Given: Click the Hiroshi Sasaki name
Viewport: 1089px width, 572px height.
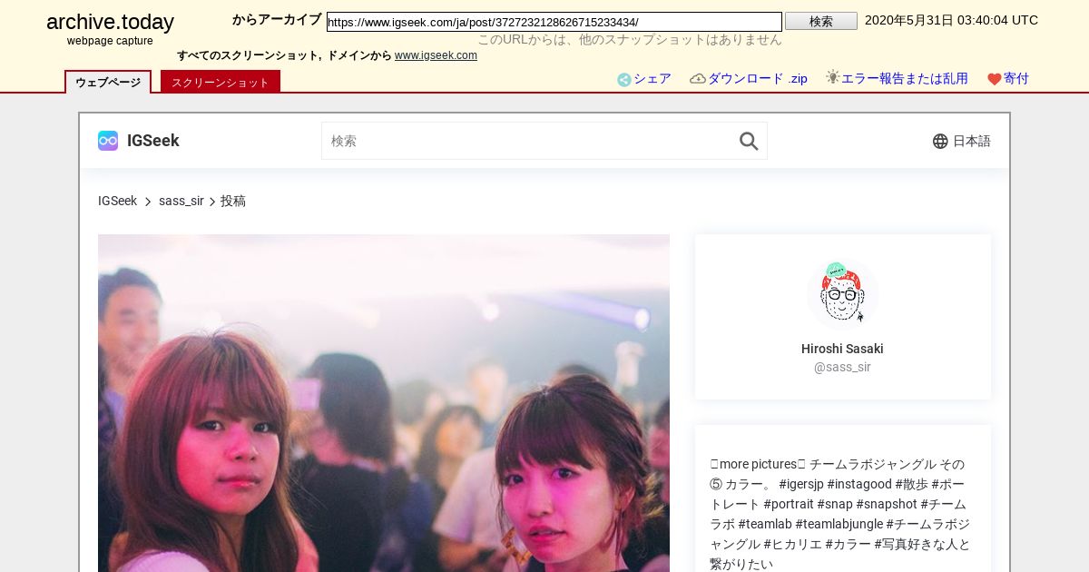Looking at the screenshot, I should click(x=842, y=349).
